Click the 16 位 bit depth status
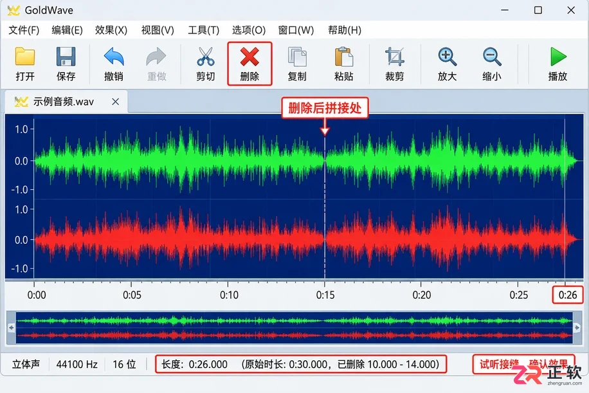589x393 pixels. (124, 364)
